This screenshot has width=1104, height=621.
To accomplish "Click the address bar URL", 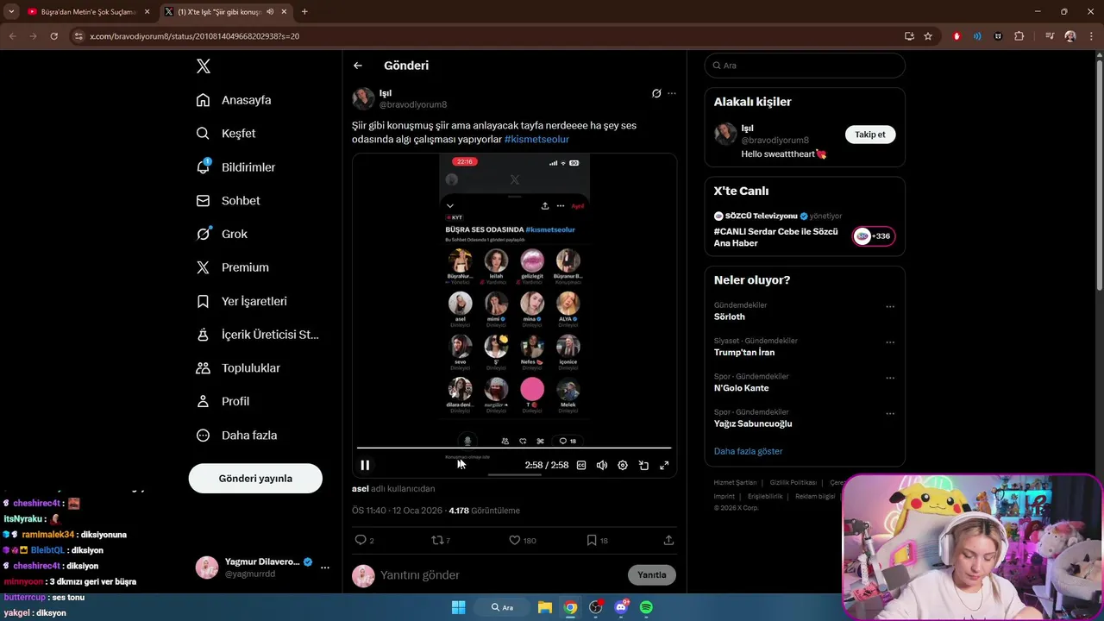I will 194,36.
